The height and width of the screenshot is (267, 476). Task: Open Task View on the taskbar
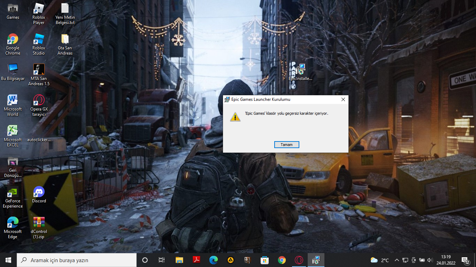coord(162,260)
